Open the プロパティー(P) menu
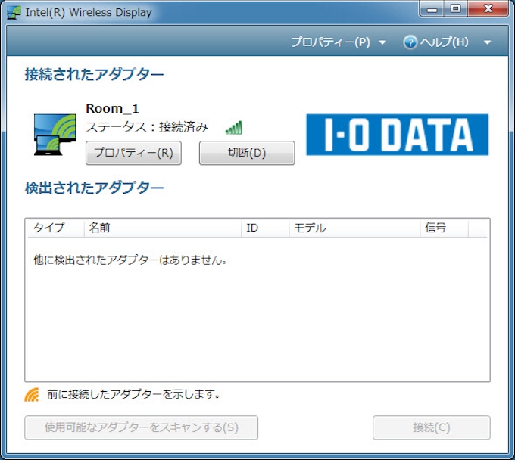Screen dimensions: 515x460 [x=330, y=42]
